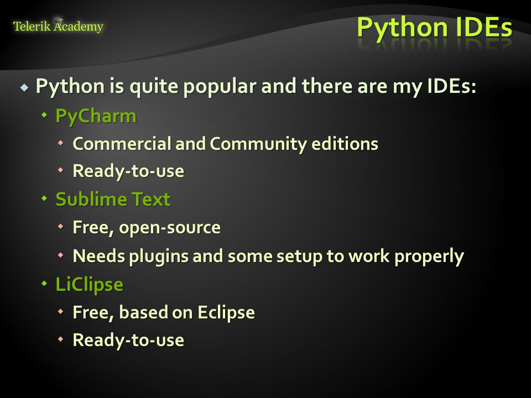
Task: Select the 'Python IDEs' slide title
Action: pyautogui.click(x=435, y=28)
